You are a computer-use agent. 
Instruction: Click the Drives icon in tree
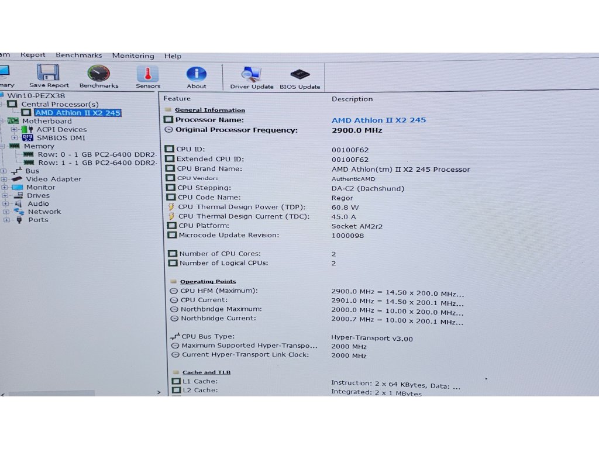[19, 195]
